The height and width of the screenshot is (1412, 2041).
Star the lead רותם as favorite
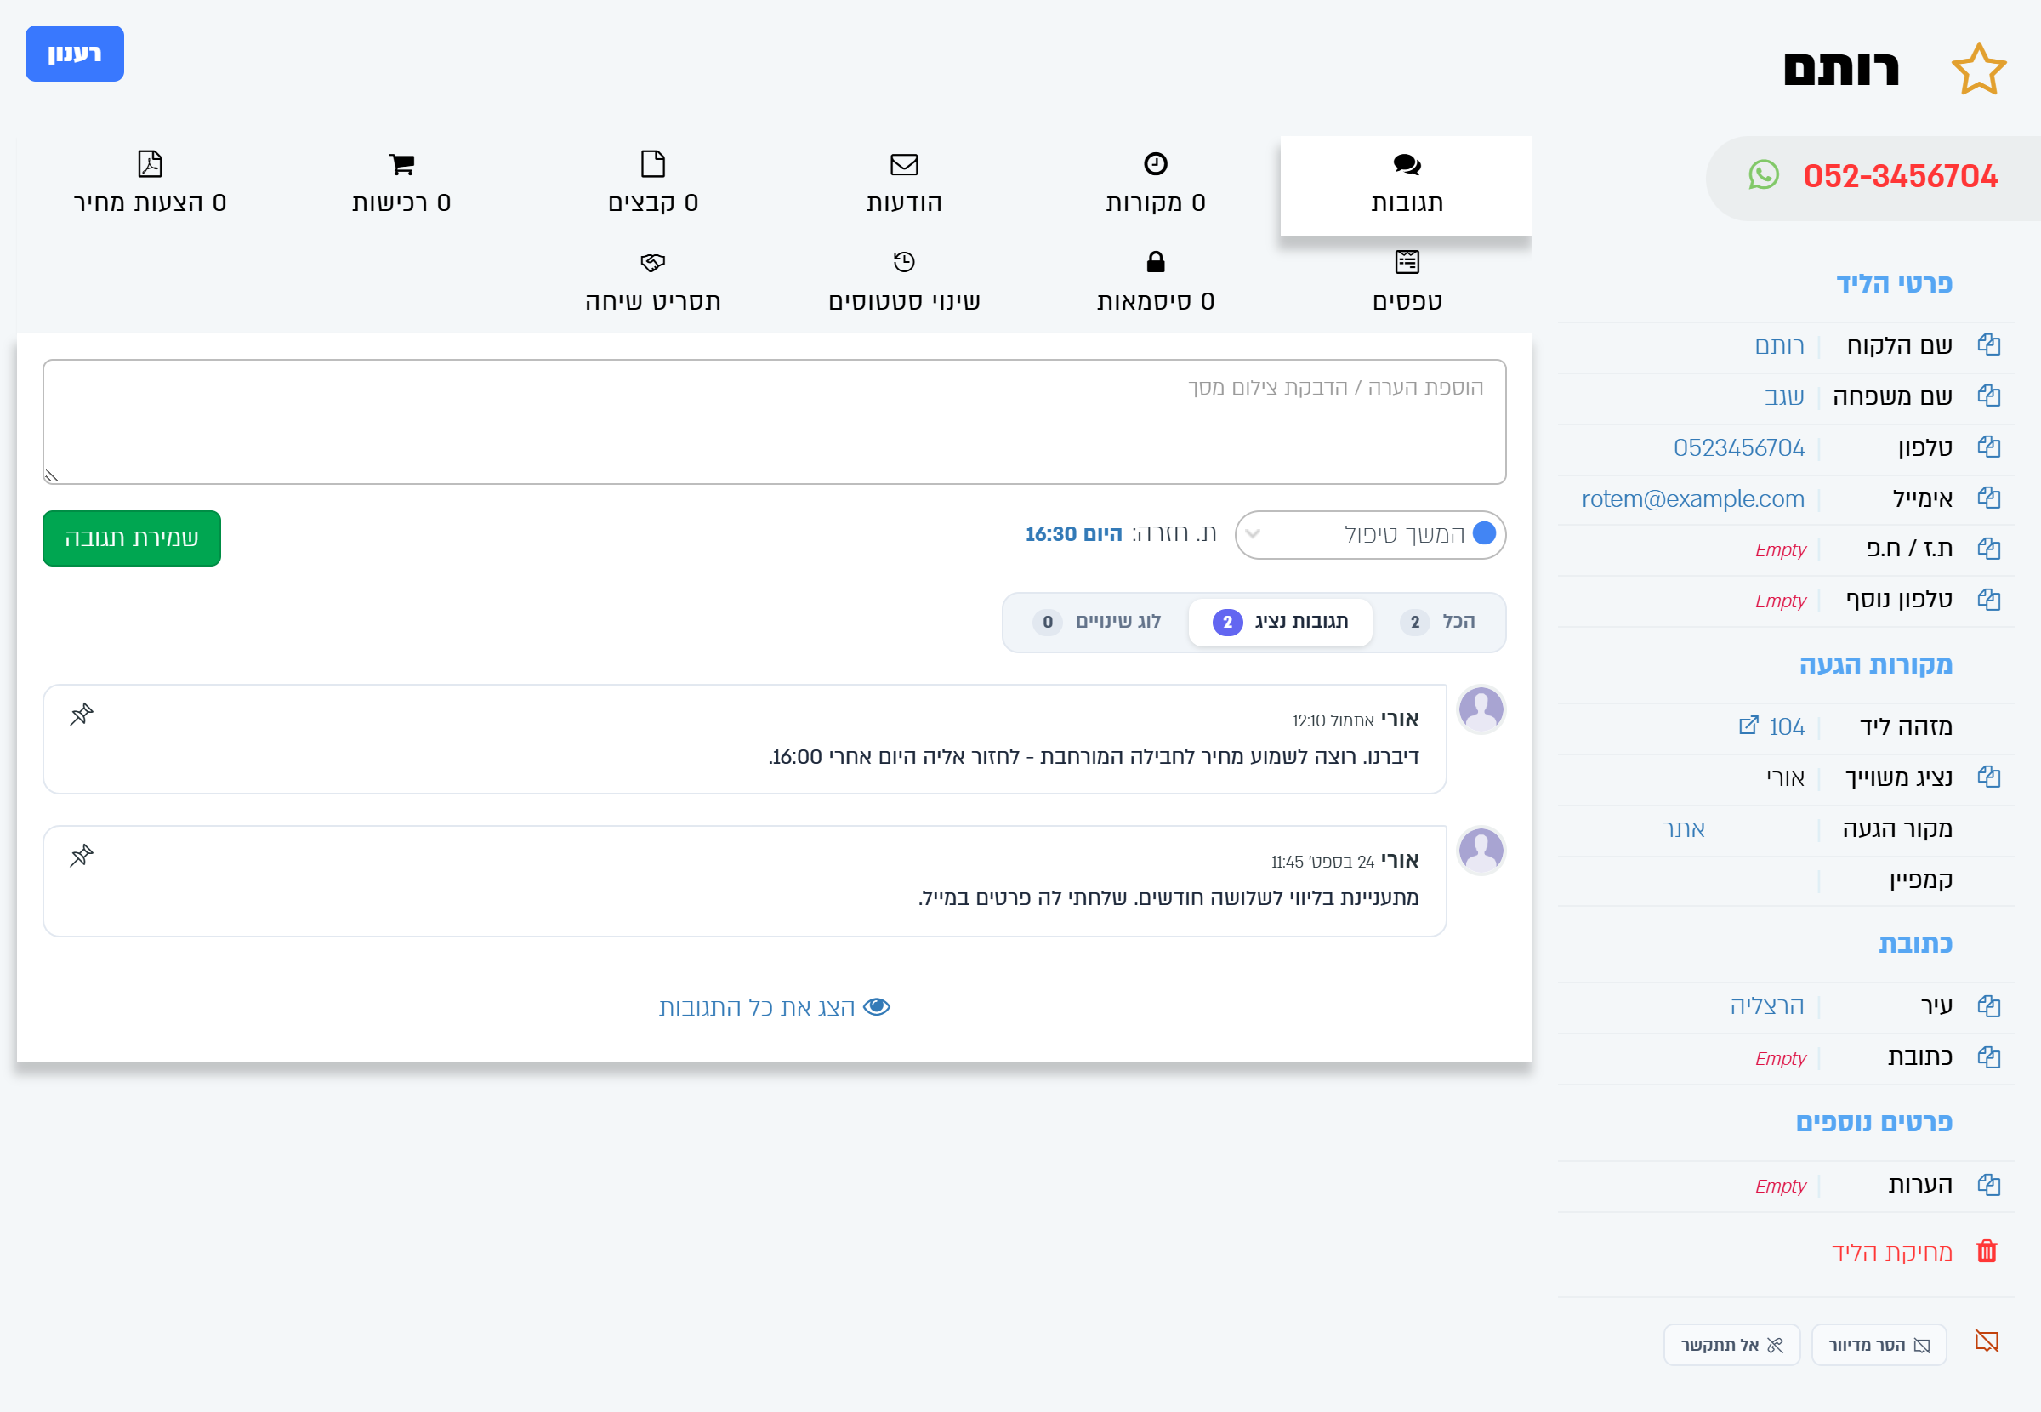tap(1979, 69)
